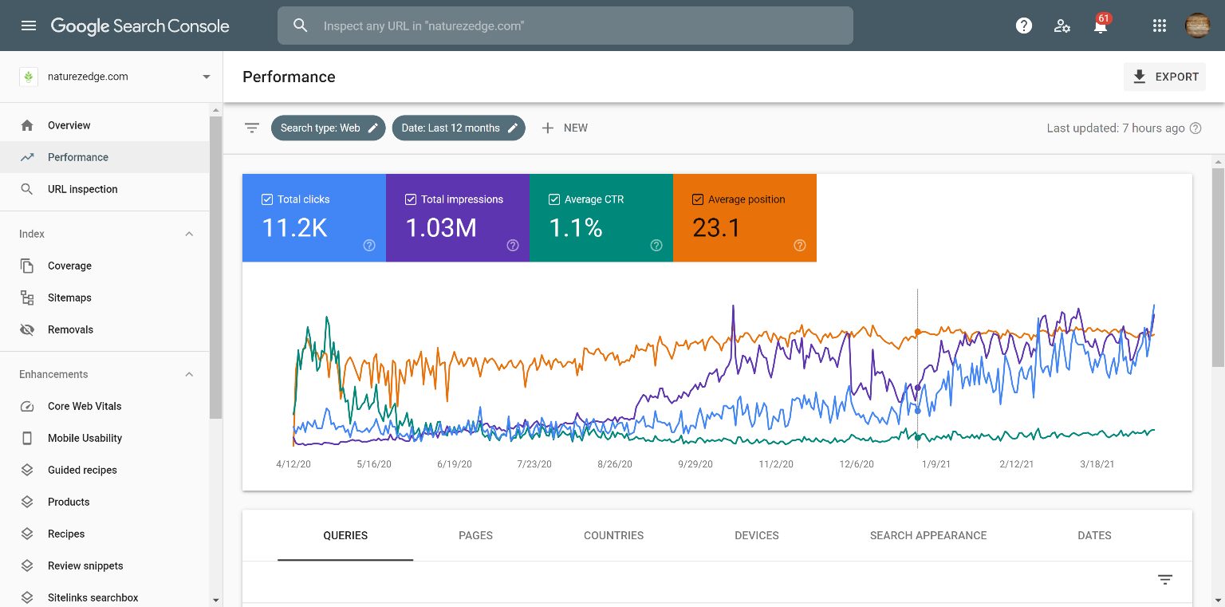Switch to the Devices tab
Screen dimensions: 1225x607
[757, 536]
